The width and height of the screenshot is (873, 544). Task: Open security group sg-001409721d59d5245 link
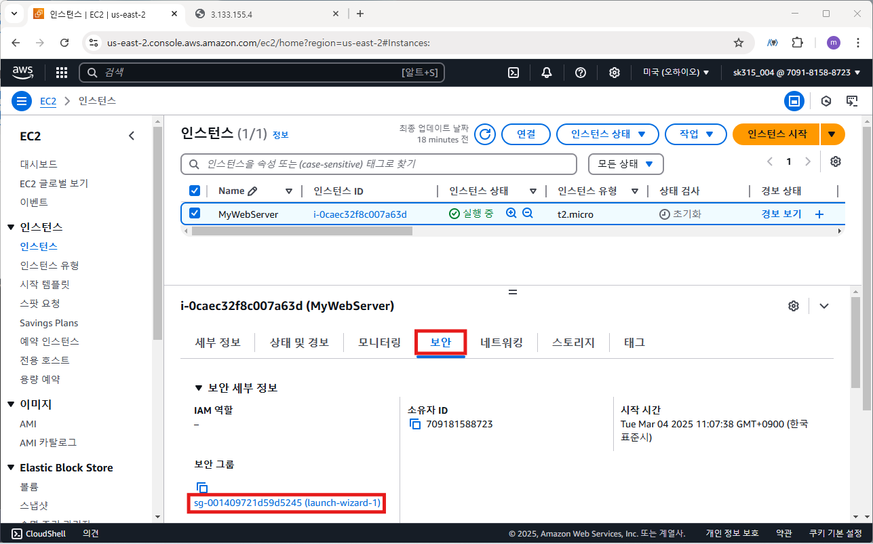[x=286, y=503]
